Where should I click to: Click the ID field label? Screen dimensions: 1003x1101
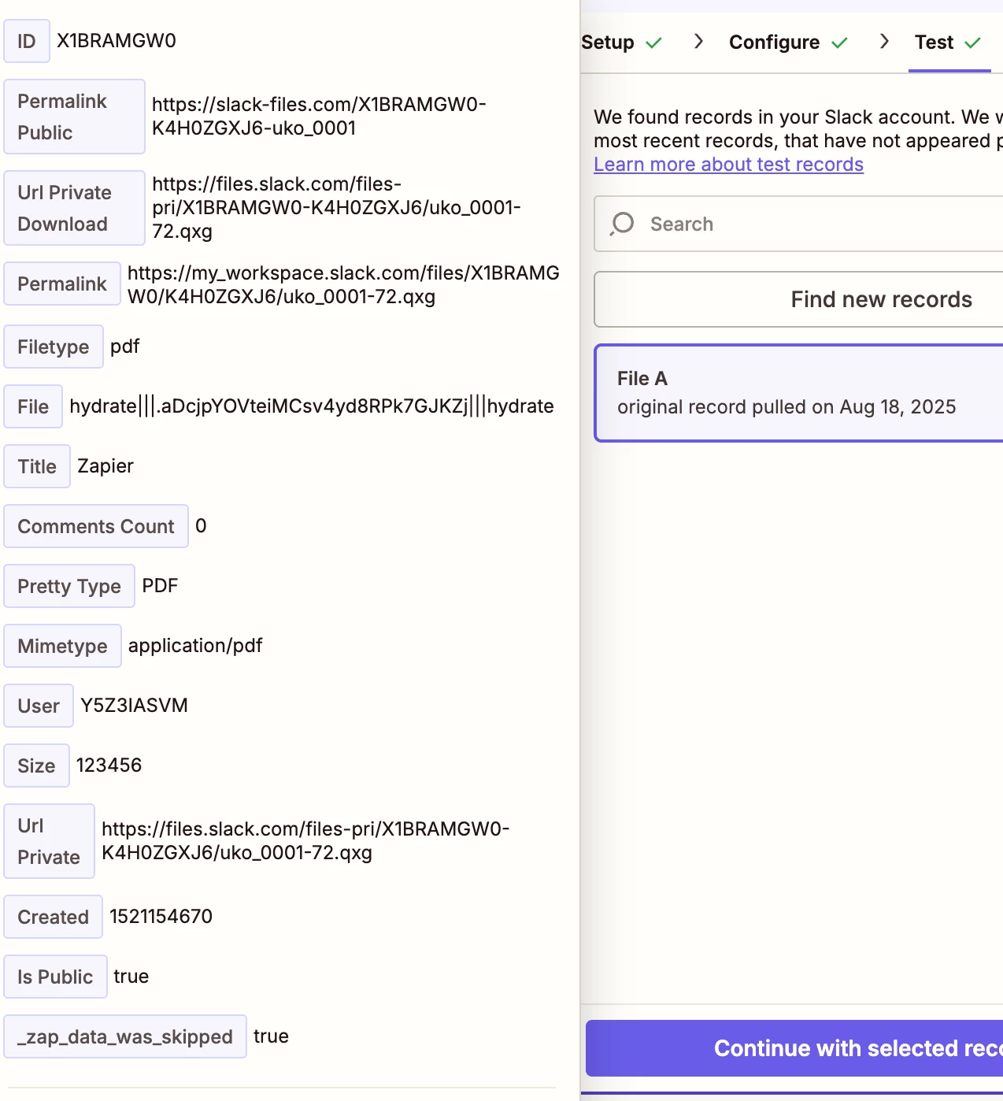coord(27,41)
